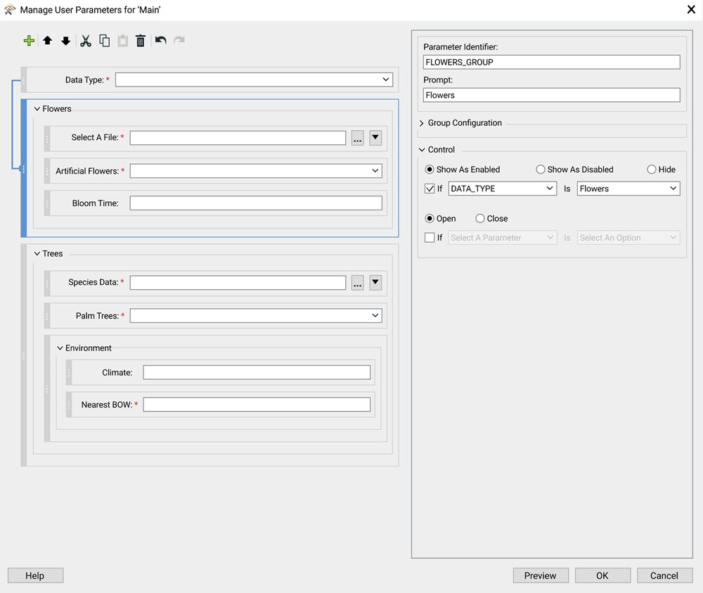
Task: Browse for a Species Data file
Action: [357, 283]
